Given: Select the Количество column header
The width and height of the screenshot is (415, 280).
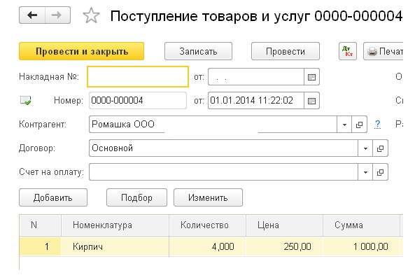Looking at the screenshot, I should click(x=207, y=225).
